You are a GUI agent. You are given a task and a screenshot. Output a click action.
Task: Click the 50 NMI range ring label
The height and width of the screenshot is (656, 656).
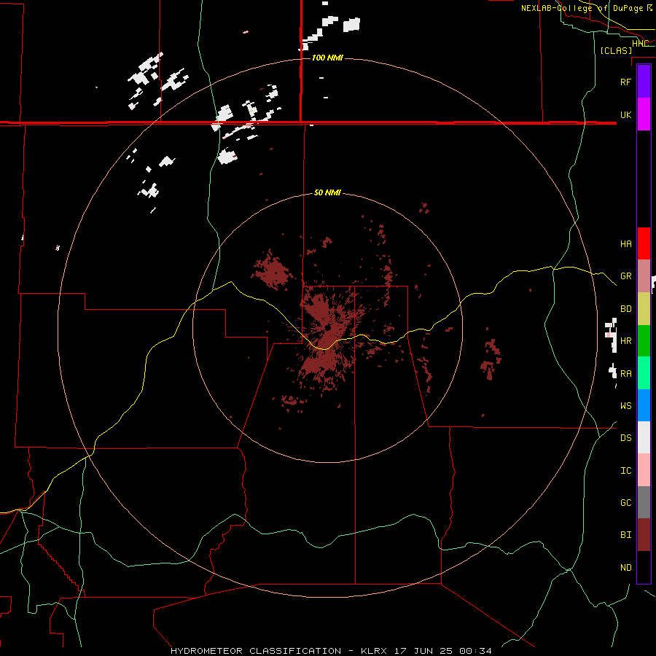327,192
